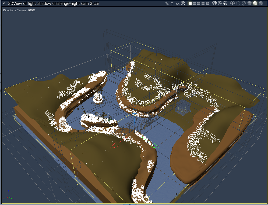Click the camera navigation icon in the toolbar
This screenshot has height=205, width=268.
coord(178,4)
